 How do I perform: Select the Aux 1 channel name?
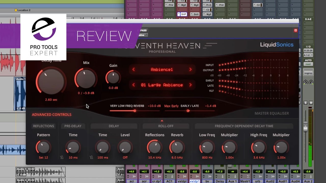point(232,181)
